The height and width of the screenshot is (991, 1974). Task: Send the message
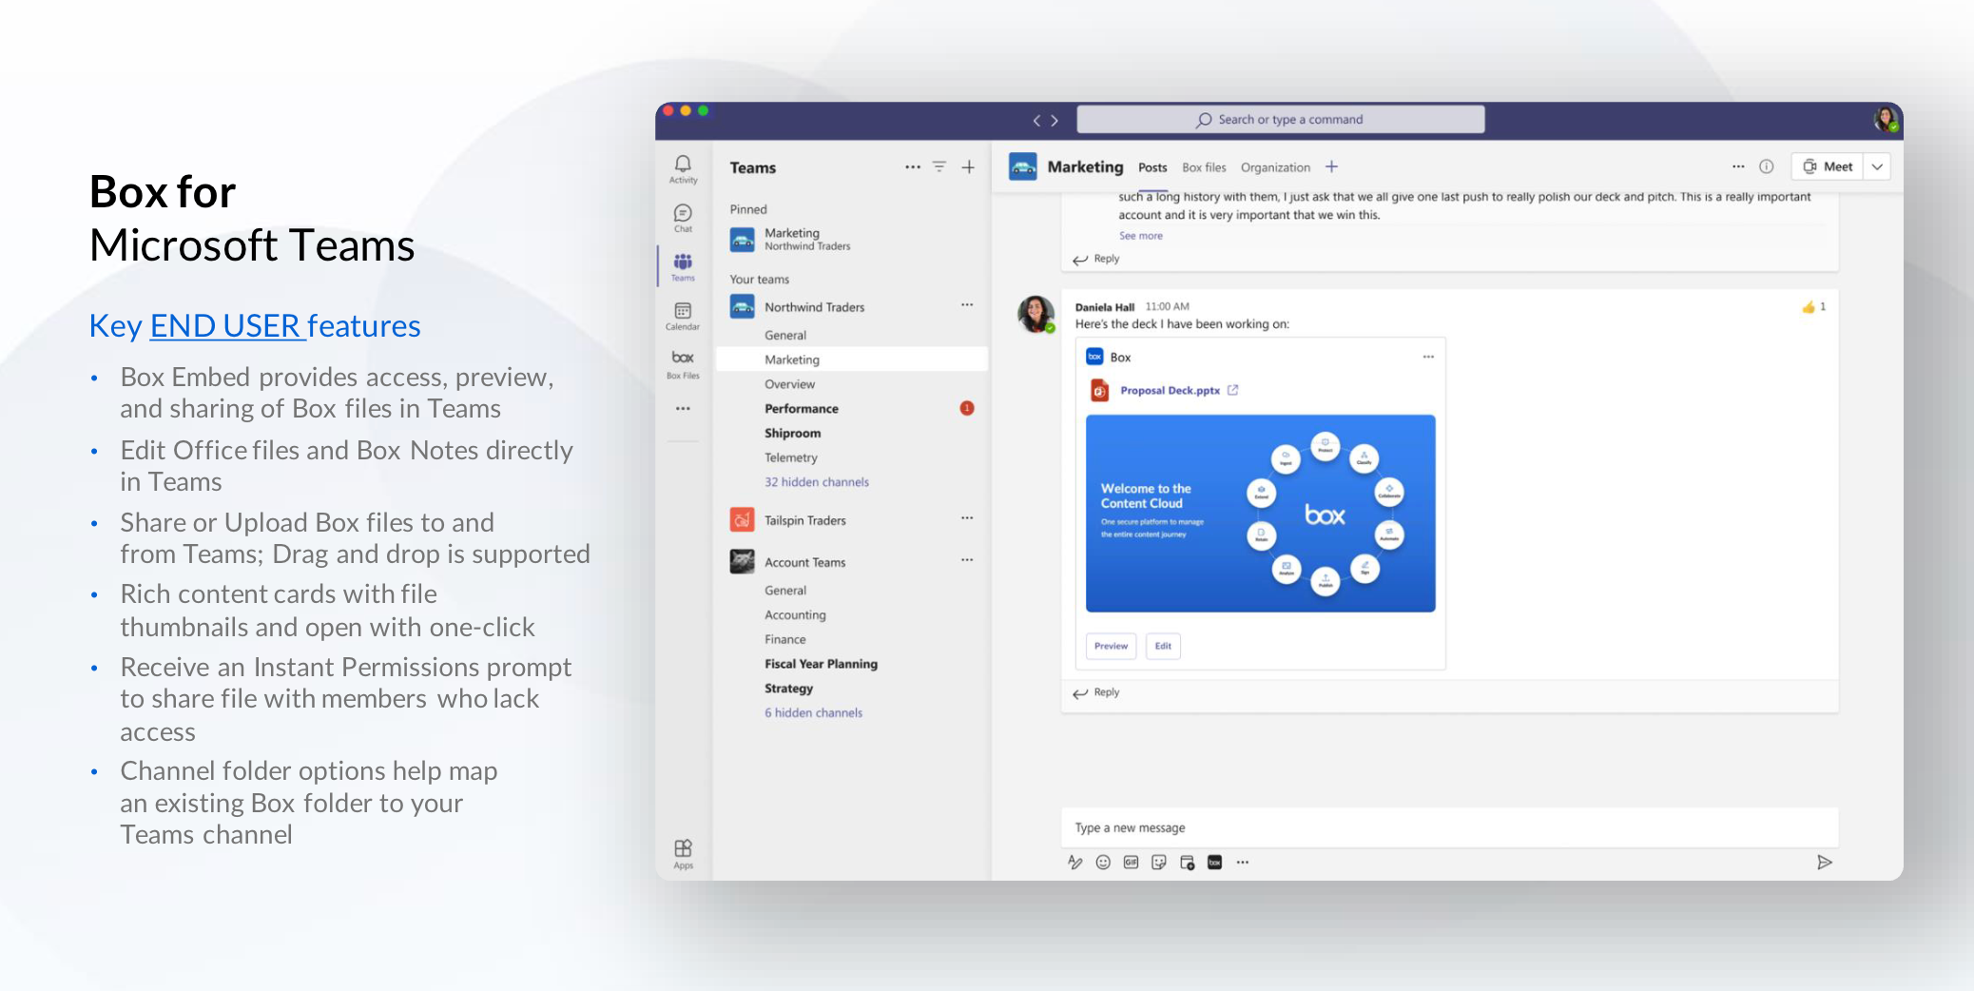point(1824,863)
